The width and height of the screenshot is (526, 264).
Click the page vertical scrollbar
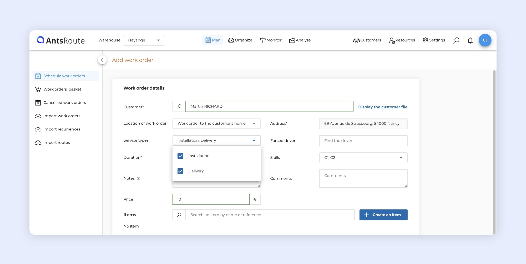[x=494, y=152]
